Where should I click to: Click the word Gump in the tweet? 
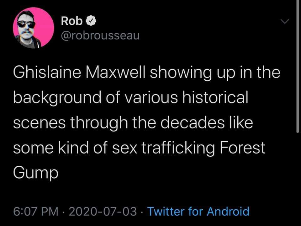point(35,172)
